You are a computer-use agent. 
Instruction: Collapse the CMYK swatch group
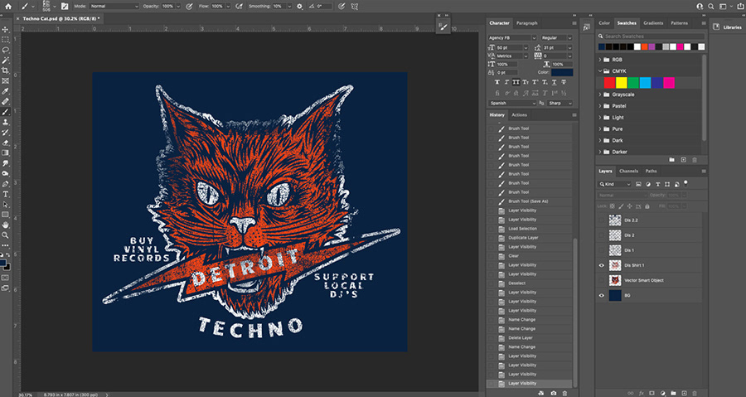click(600, 71)
